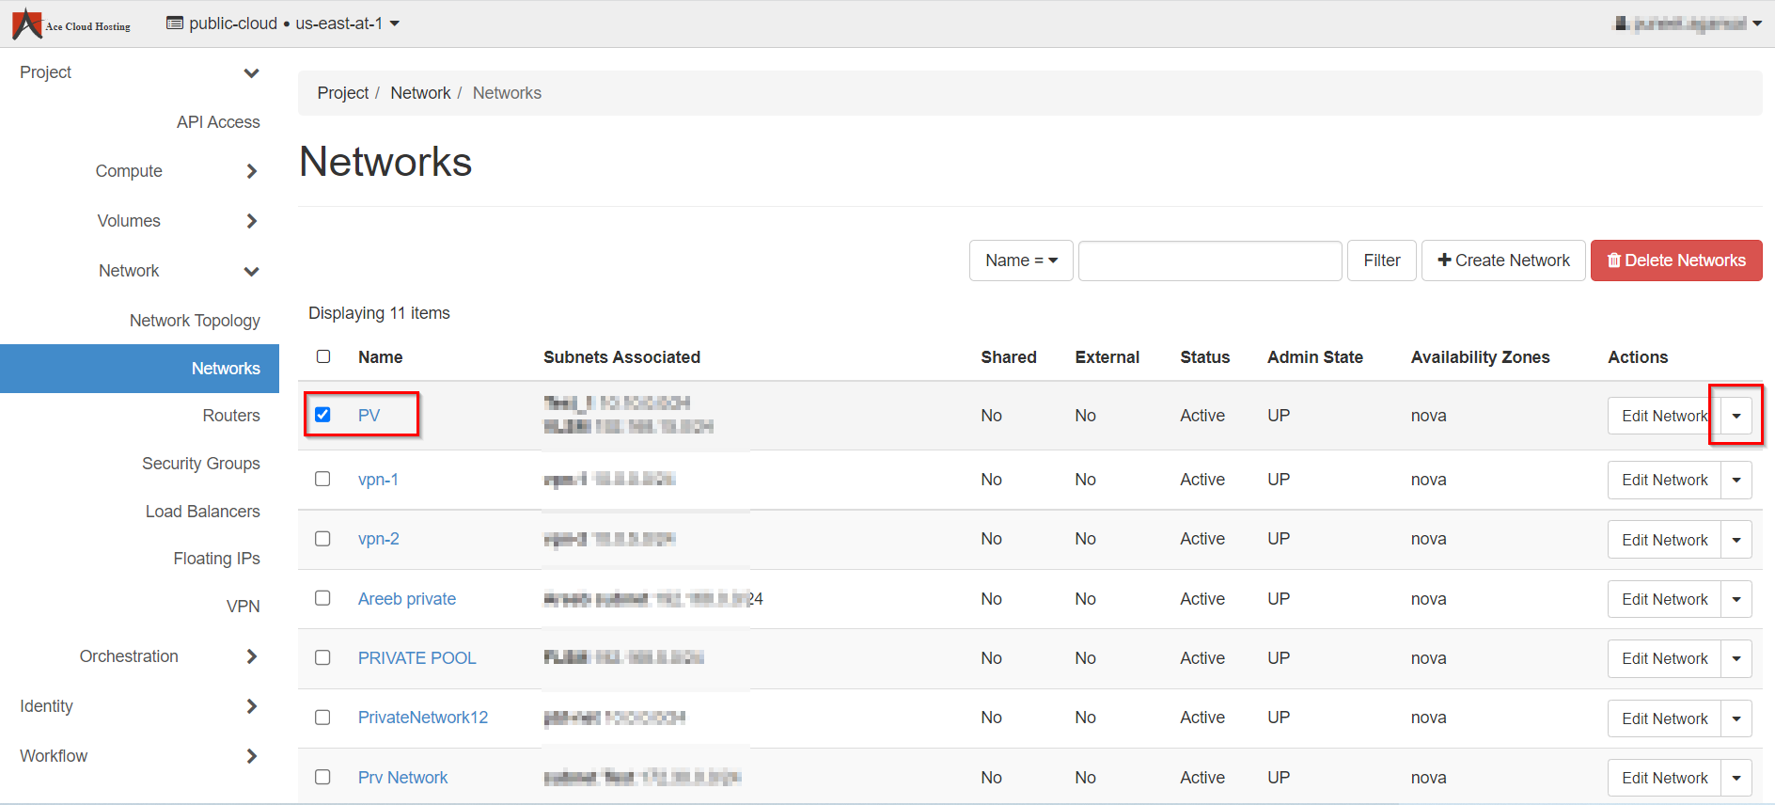Select the vpn-1 network checkbox
The image size is (1775, 805).
(322, 479)
